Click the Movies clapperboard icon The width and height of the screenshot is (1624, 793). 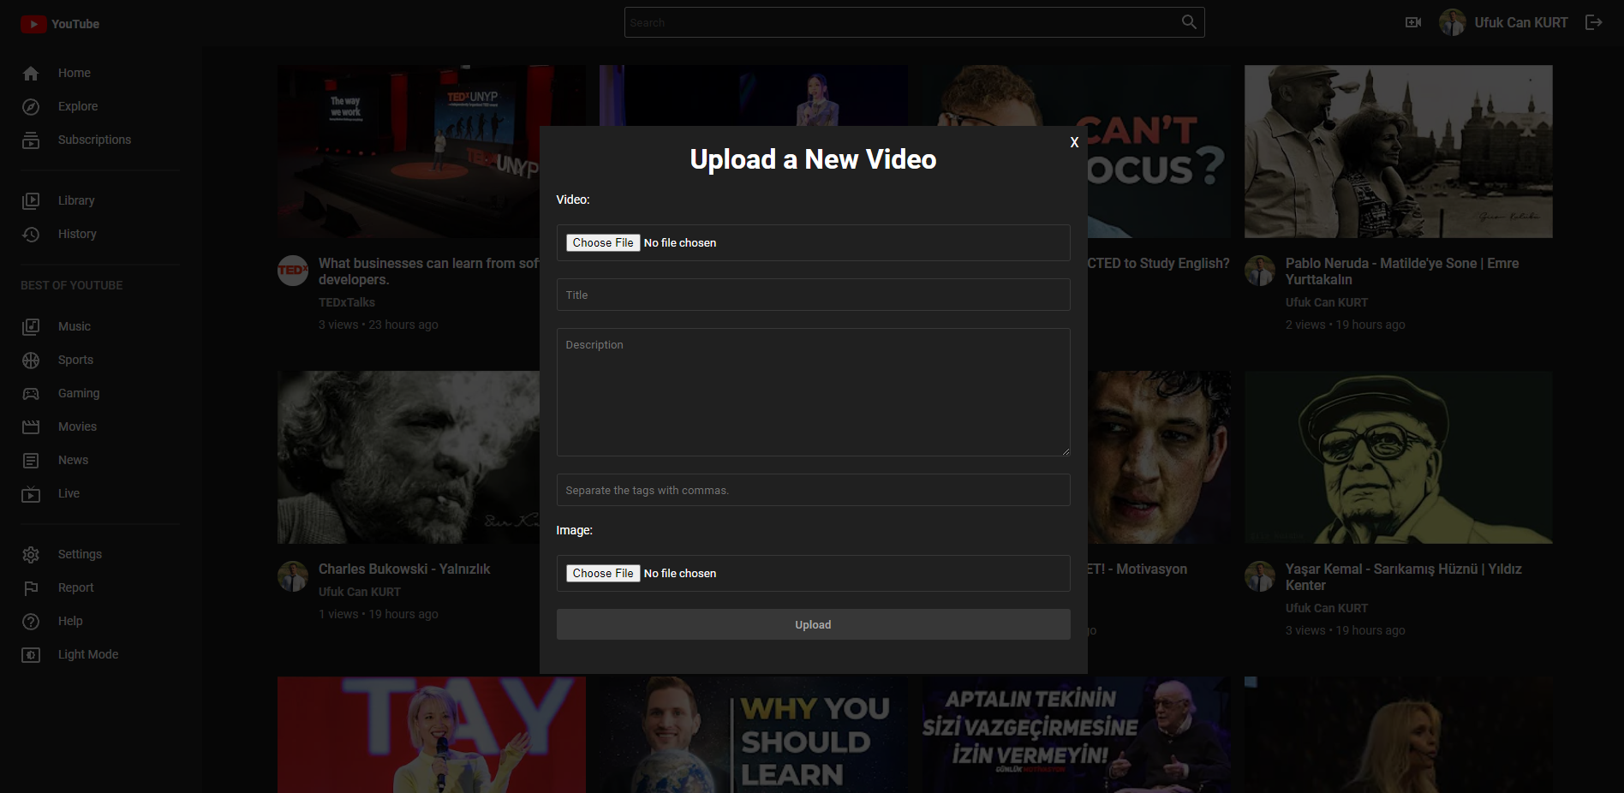pyautogui.click(x=31, y=427)
